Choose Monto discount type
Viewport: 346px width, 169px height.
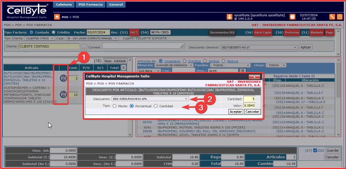pyautogui.click(x=115, y=106)
